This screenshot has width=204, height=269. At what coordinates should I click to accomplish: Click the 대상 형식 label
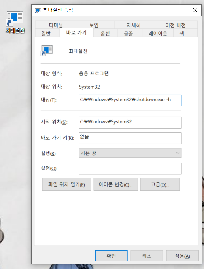[x=51, y=74]
